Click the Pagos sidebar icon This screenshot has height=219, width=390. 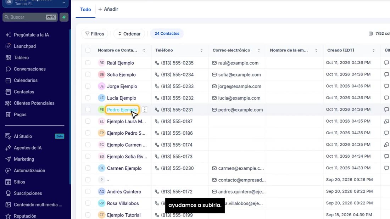[x=8, y=114]
